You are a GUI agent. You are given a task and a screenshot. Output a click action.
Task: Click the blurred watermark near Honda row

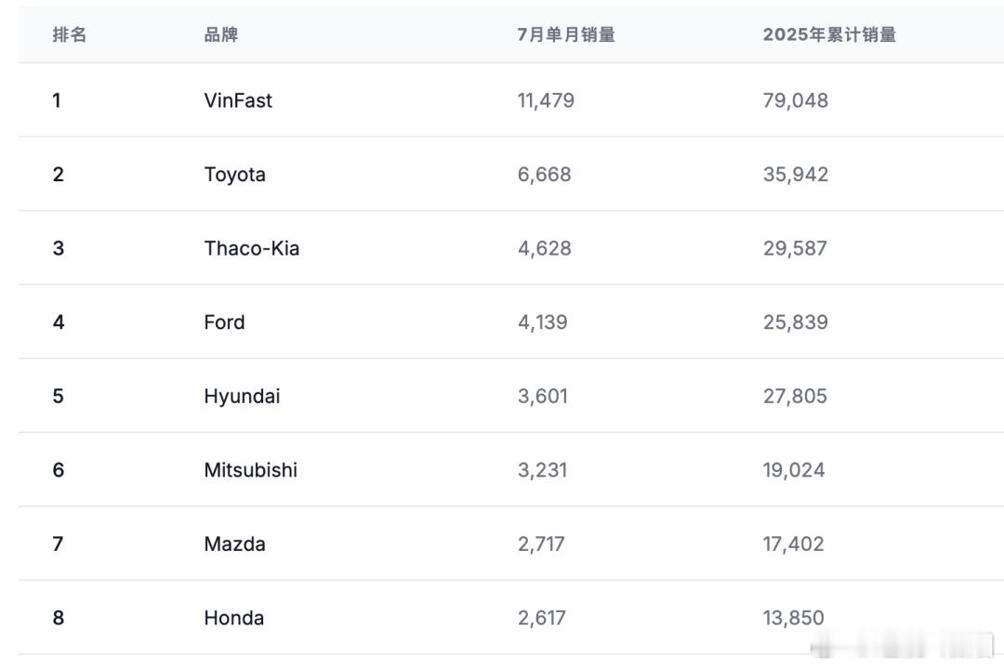pyautogui.click(x=903, y=645)
